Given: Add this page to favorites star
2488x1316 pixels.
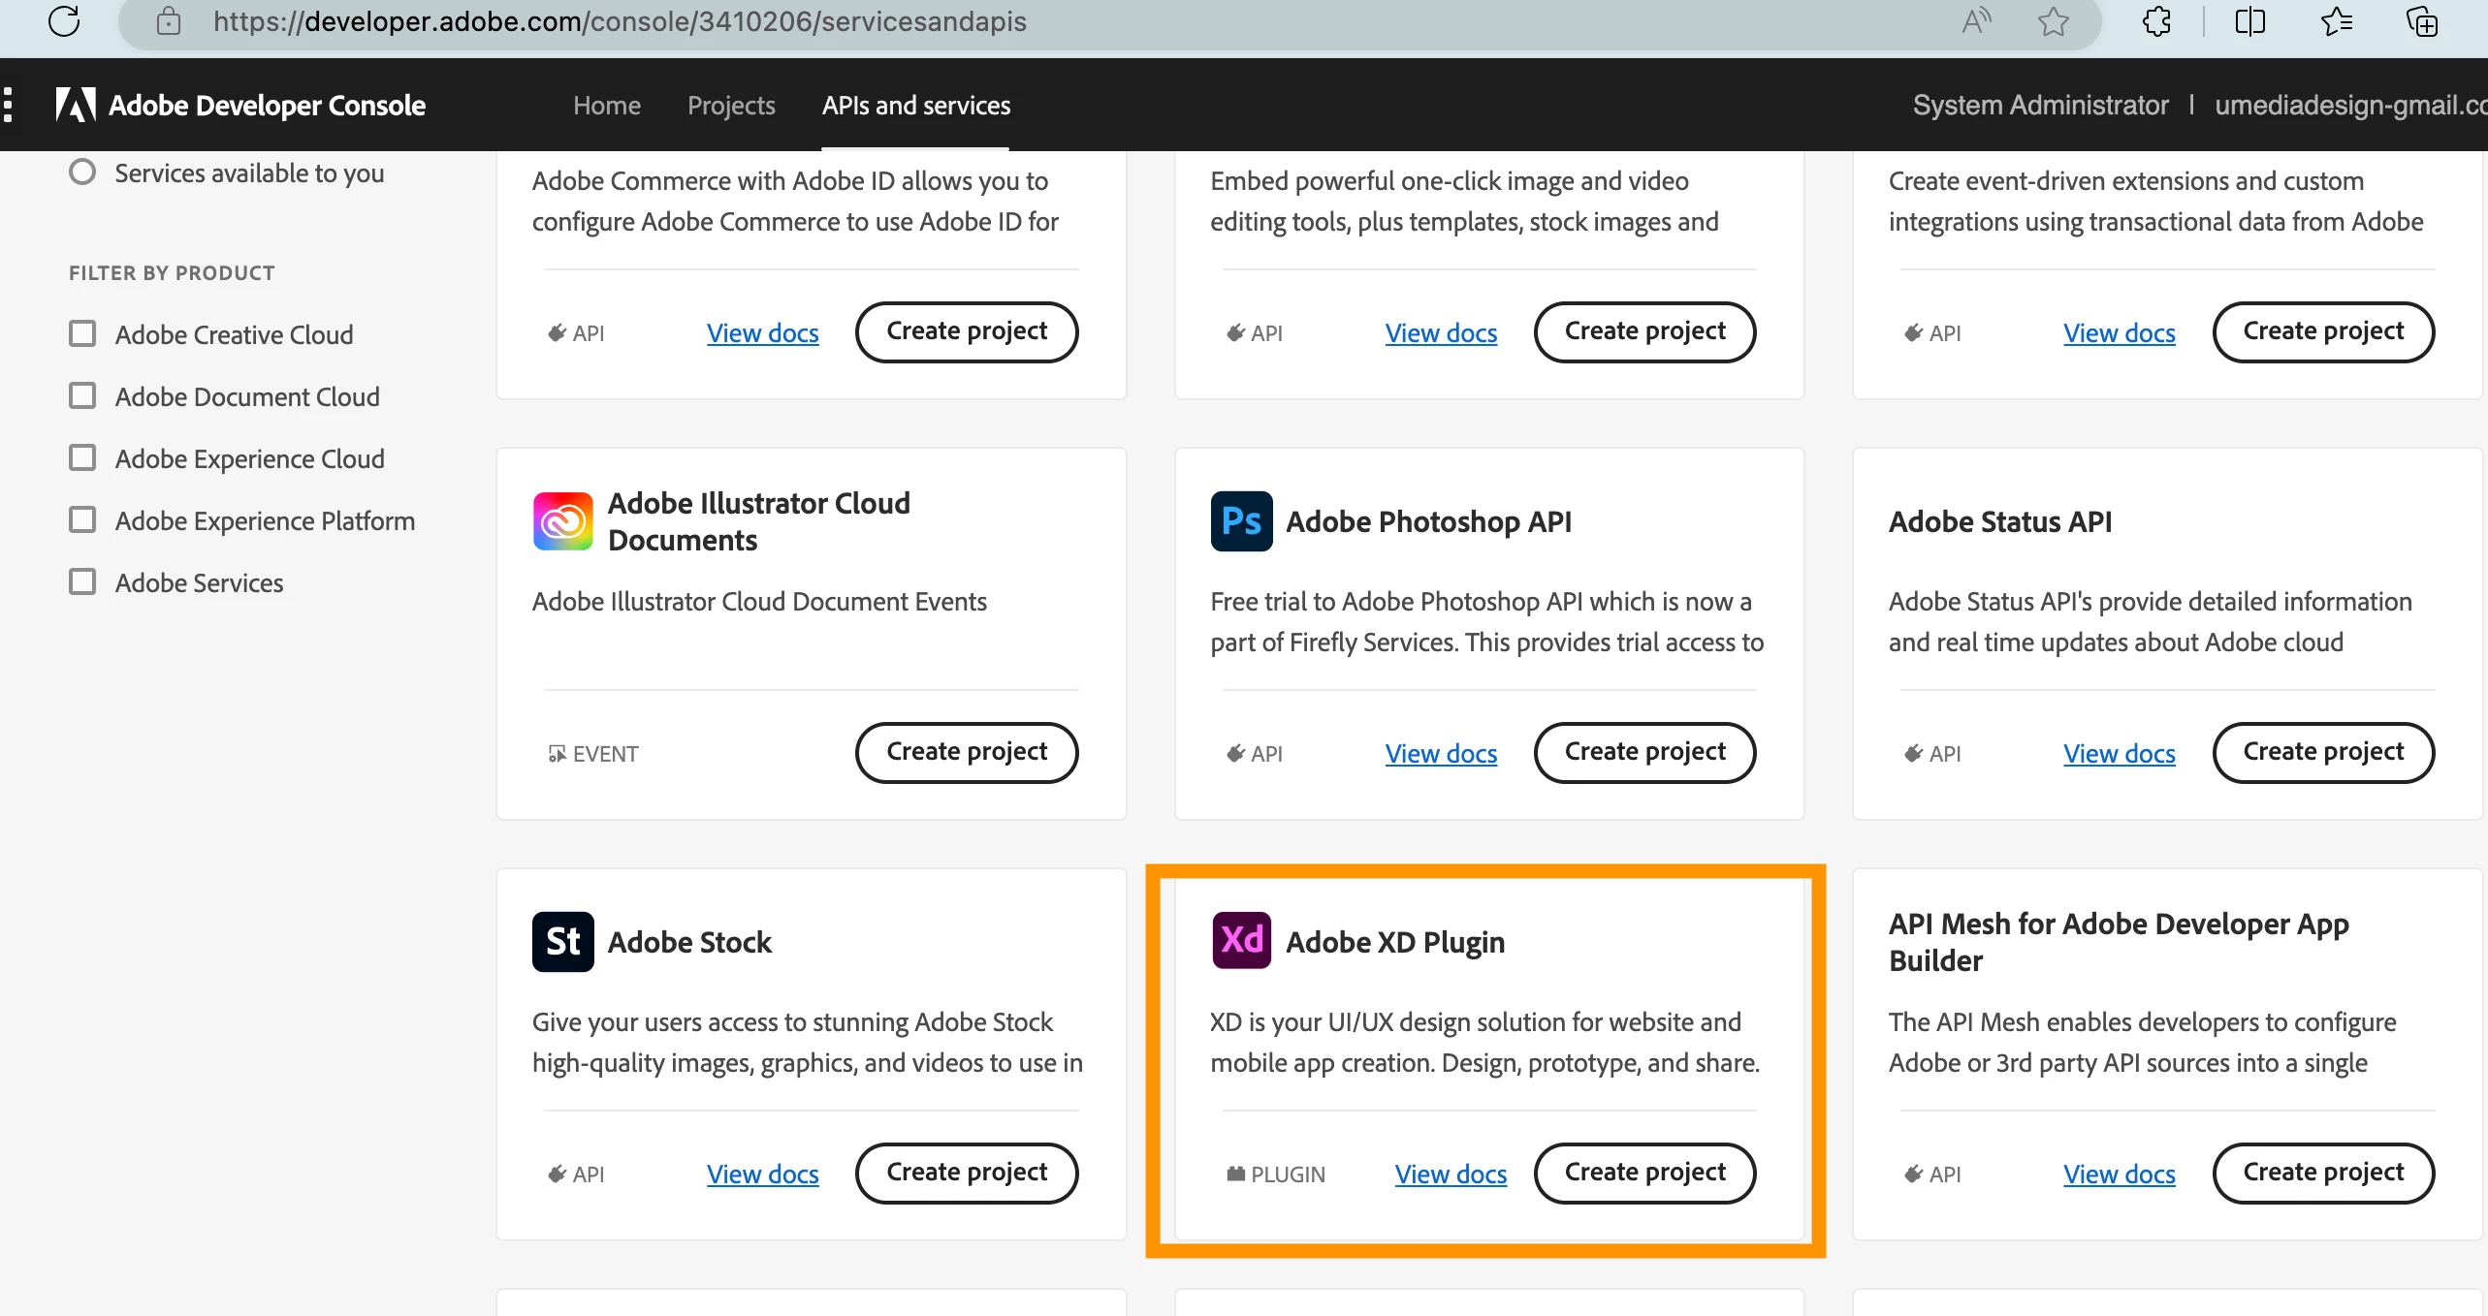Looking at the screenshot, I should click(2053, 21).
